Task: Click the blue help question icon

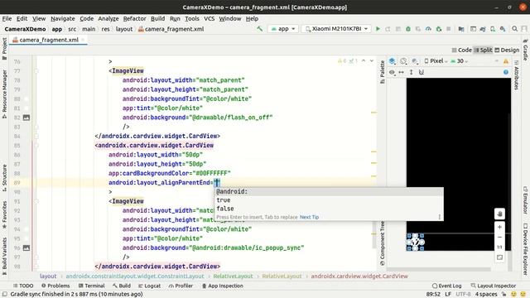Action: pyautogui.click(x=506, y=72)
